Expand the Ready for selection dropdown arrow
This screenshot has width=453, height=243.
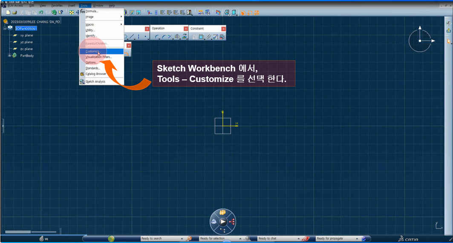pyautogui.click(x=240, y=239)
